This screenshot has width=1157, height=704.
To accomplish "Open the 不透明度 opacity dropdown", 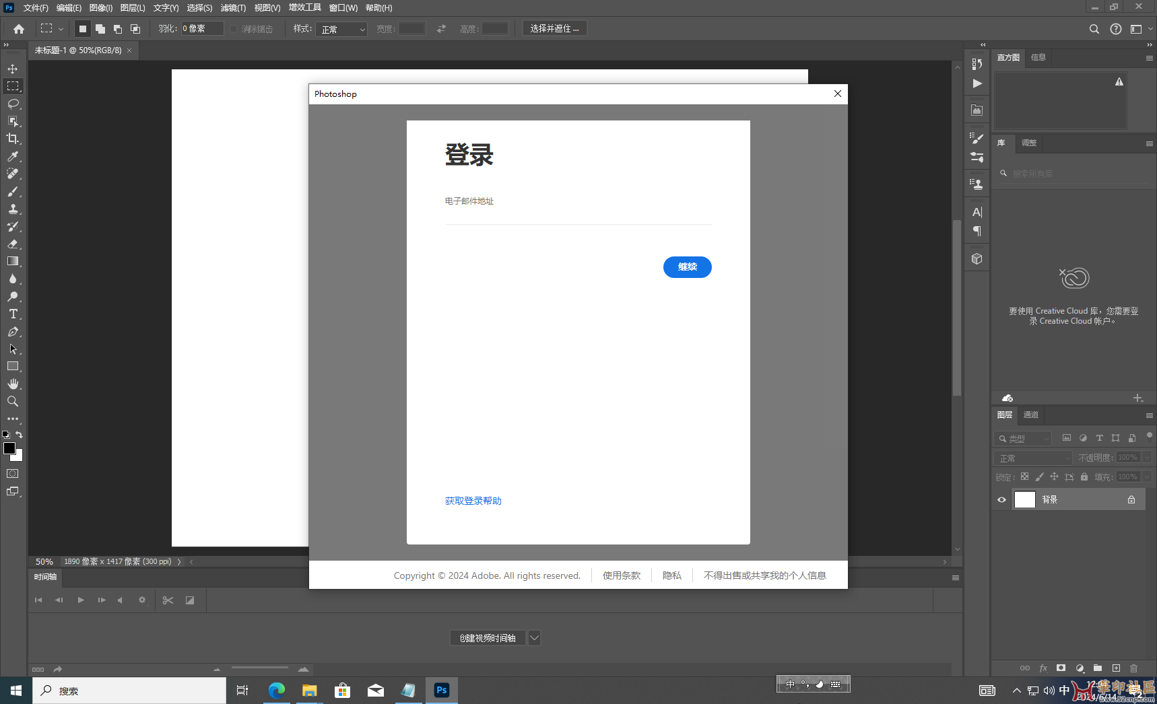I will pyautogui.click(x=1147, y=457).
